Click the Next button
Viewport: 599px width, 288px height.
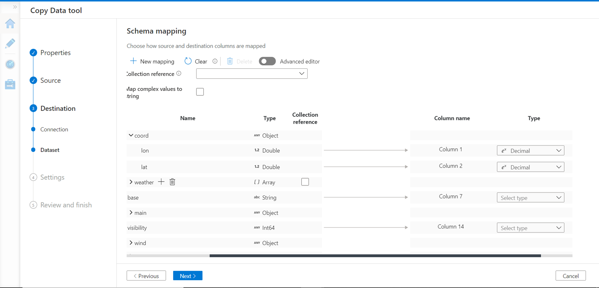point(188,276)
